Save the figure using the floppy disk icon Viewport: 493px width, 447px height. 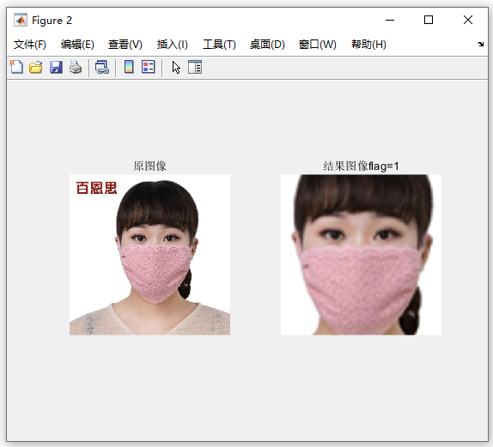[56, 67]
